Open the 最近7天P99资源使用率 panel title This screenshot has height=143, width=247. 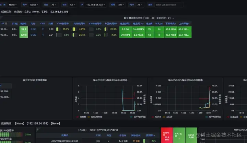point(35,80)
